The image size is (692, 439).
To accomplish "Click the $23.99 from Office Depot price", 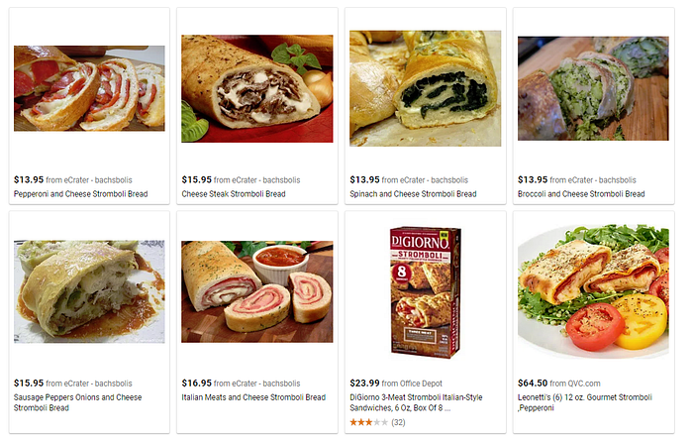I will click(x=396, y=383).
